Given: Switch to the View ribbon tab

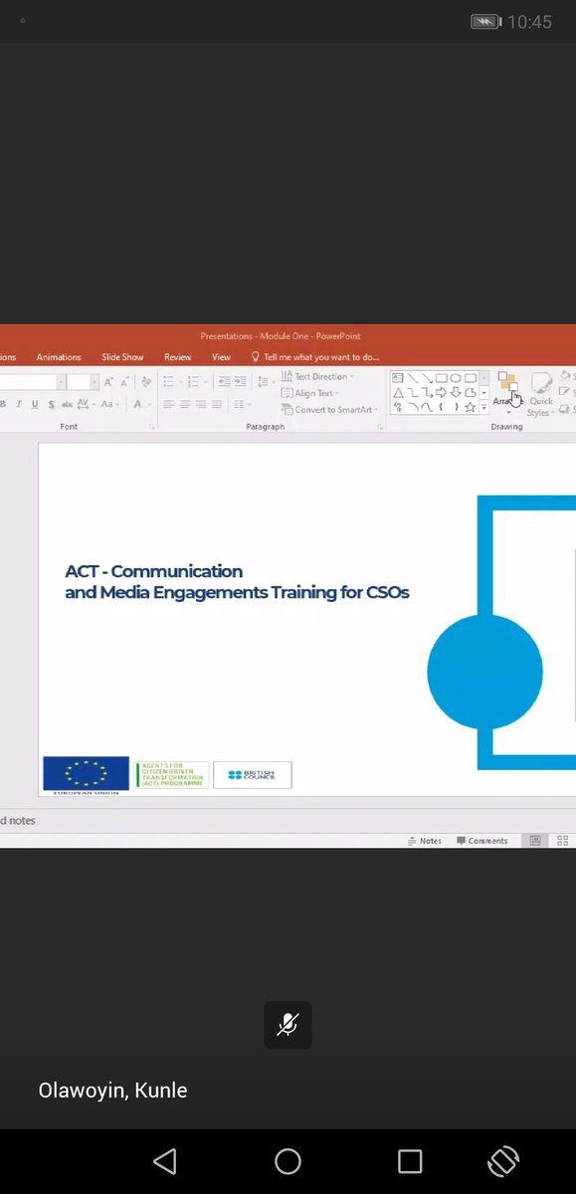Looking at the screenshot, I should pos(221,357).
